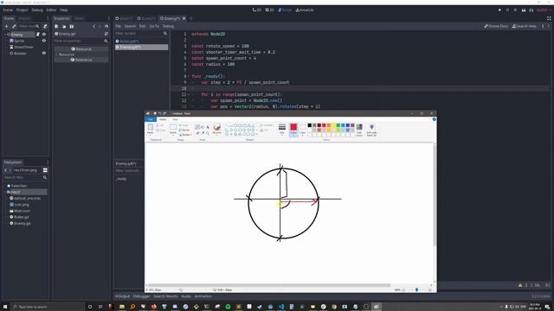Switch to the Script workspace
554x311 pixels.
285,10
